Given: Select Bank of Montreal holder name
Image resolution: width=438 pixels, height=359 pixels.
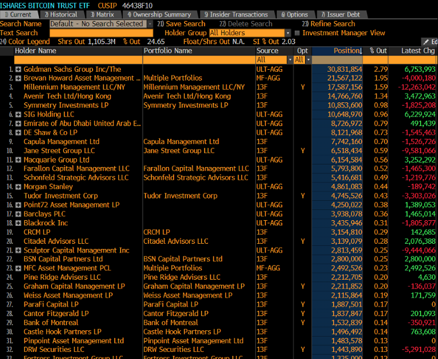Looking at the screenshot, I should pos(51,323).
